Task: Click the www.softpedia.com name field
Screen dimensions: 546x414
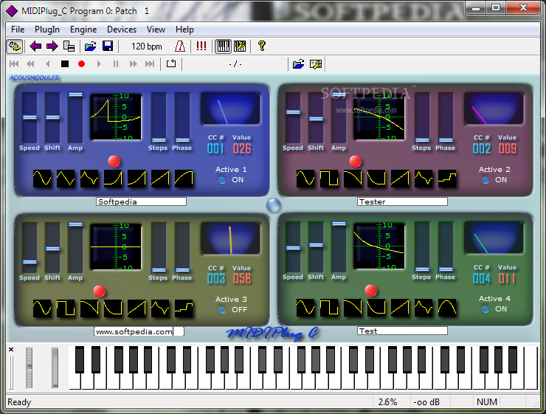Action: [x=139, y=331]
